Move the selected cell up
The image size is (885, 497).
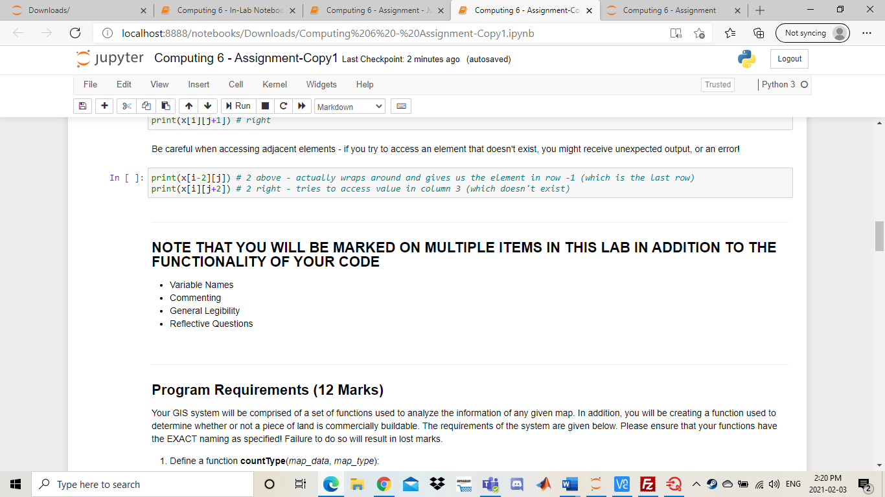(188, 106)
